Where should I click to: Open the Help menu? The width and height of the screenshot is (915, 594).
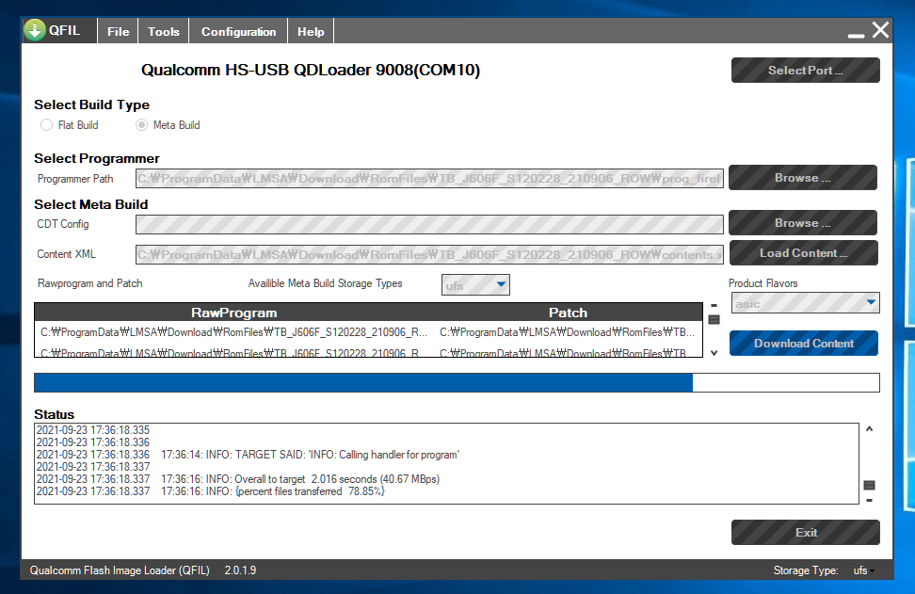click(x=311, y=31)
